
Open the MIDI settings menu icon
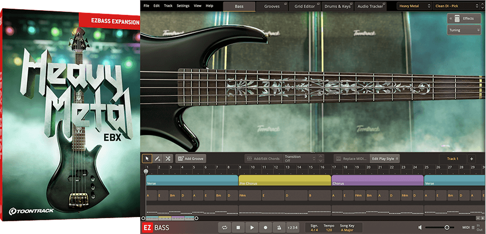473,227
